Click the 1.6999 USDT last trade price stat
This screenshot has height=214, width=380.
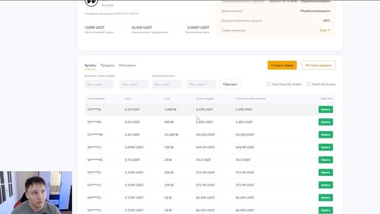point(94,27)
